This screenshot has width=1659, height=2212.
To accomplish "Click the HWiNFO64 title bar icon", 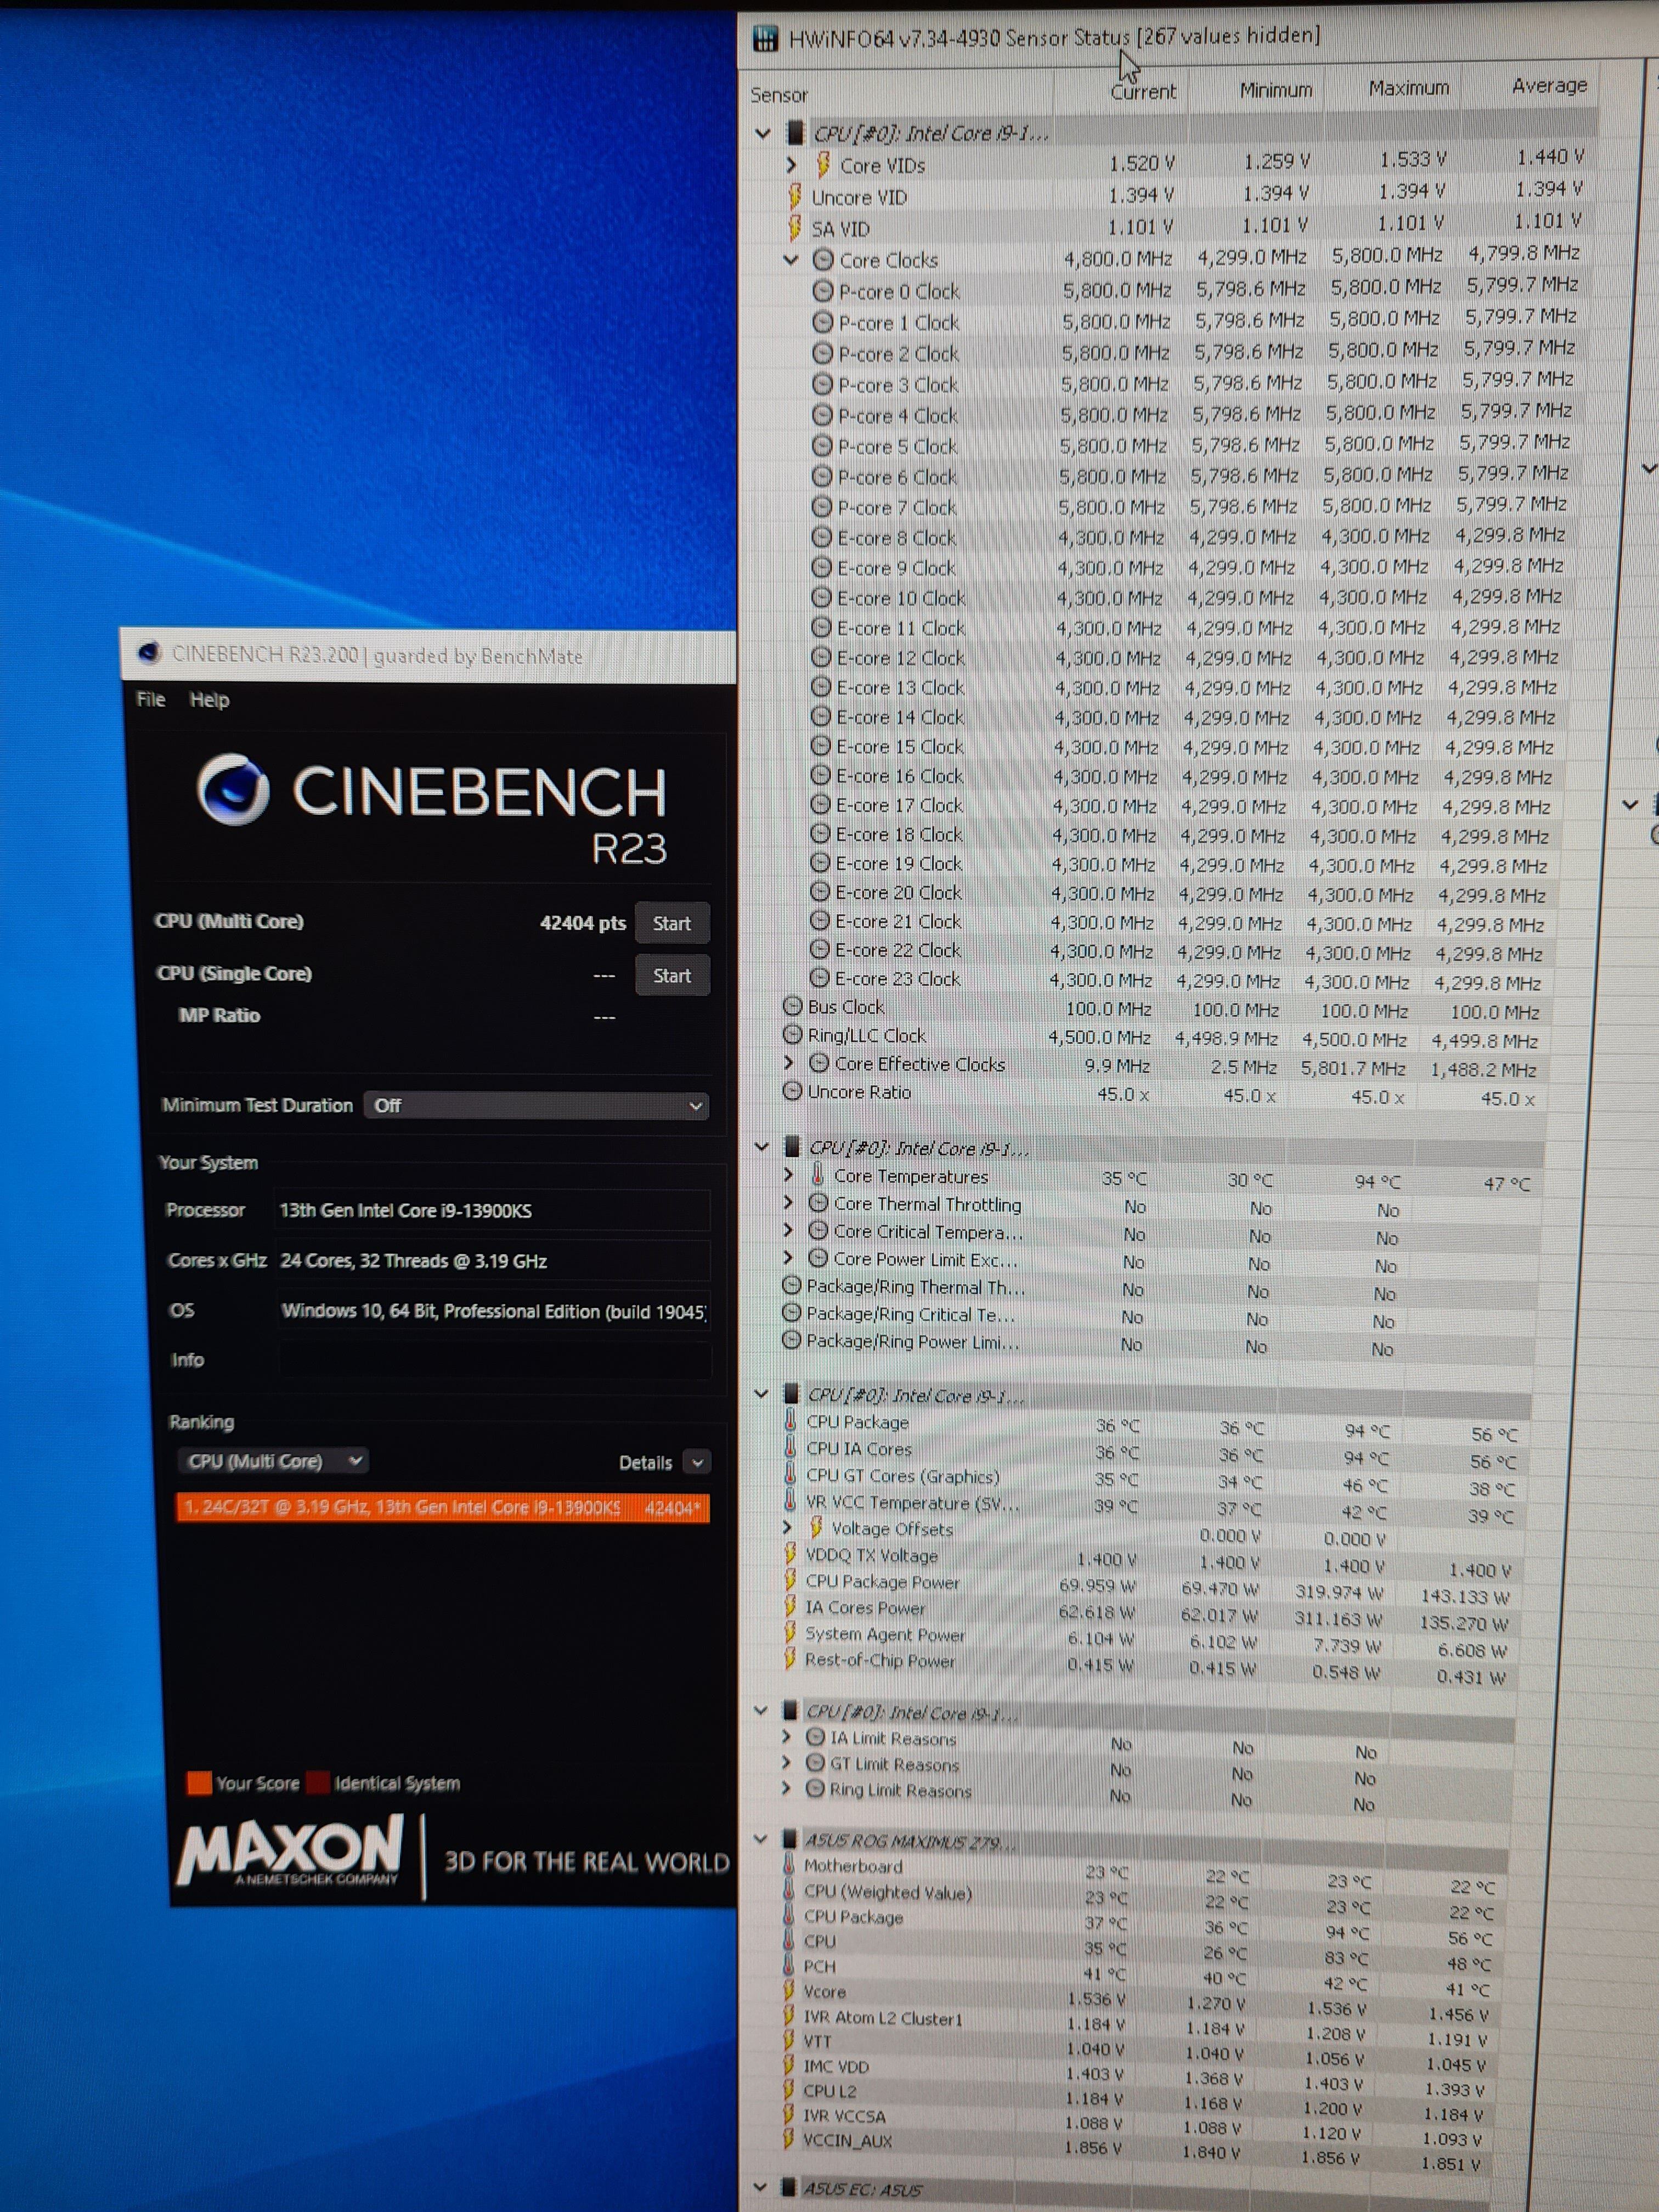I will click(765, 39).
